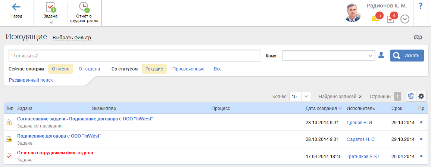The image size is (431, 167).
Task: Click the Что искать search field
Action: pos(134,56)
